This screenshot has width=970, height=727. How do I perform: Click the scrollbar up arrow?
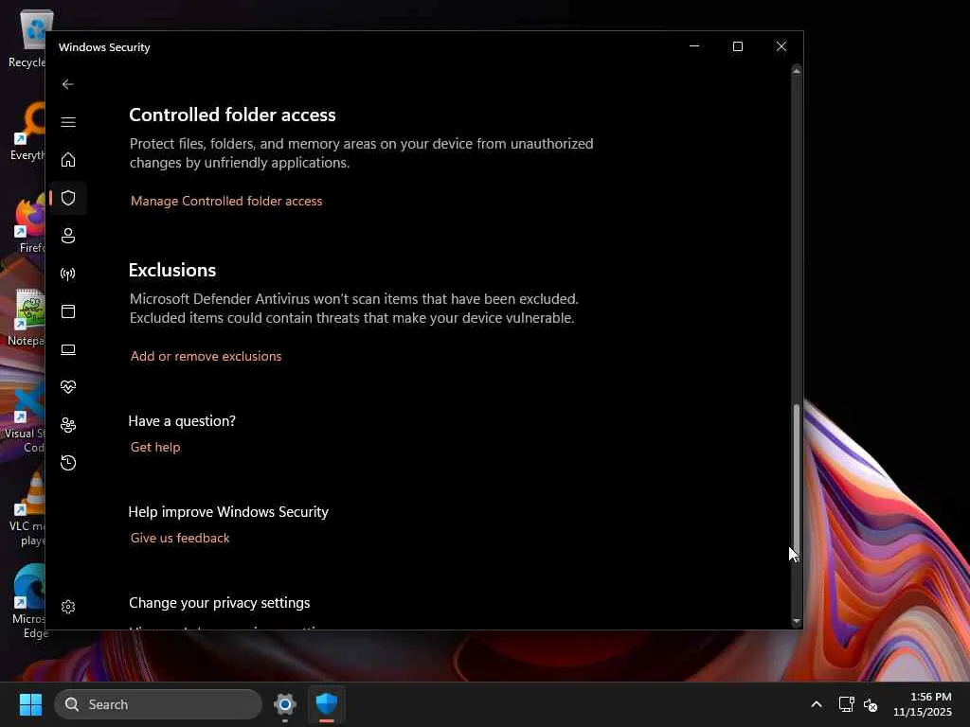pos(797,72)
